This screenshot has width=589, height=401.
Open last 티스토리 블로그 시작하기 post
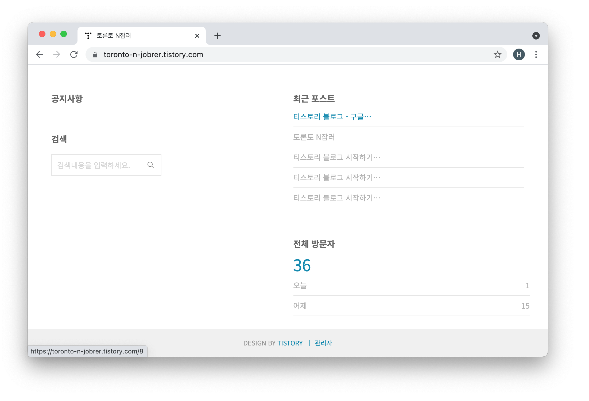tap(336, 198)
